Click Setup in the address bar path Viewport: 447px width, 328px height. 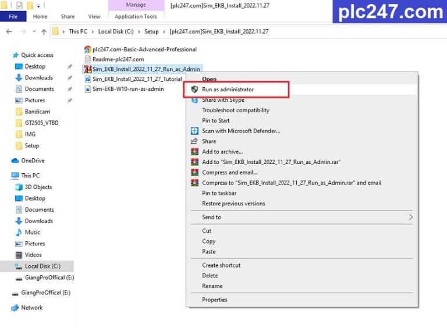(x=151, y=31)
